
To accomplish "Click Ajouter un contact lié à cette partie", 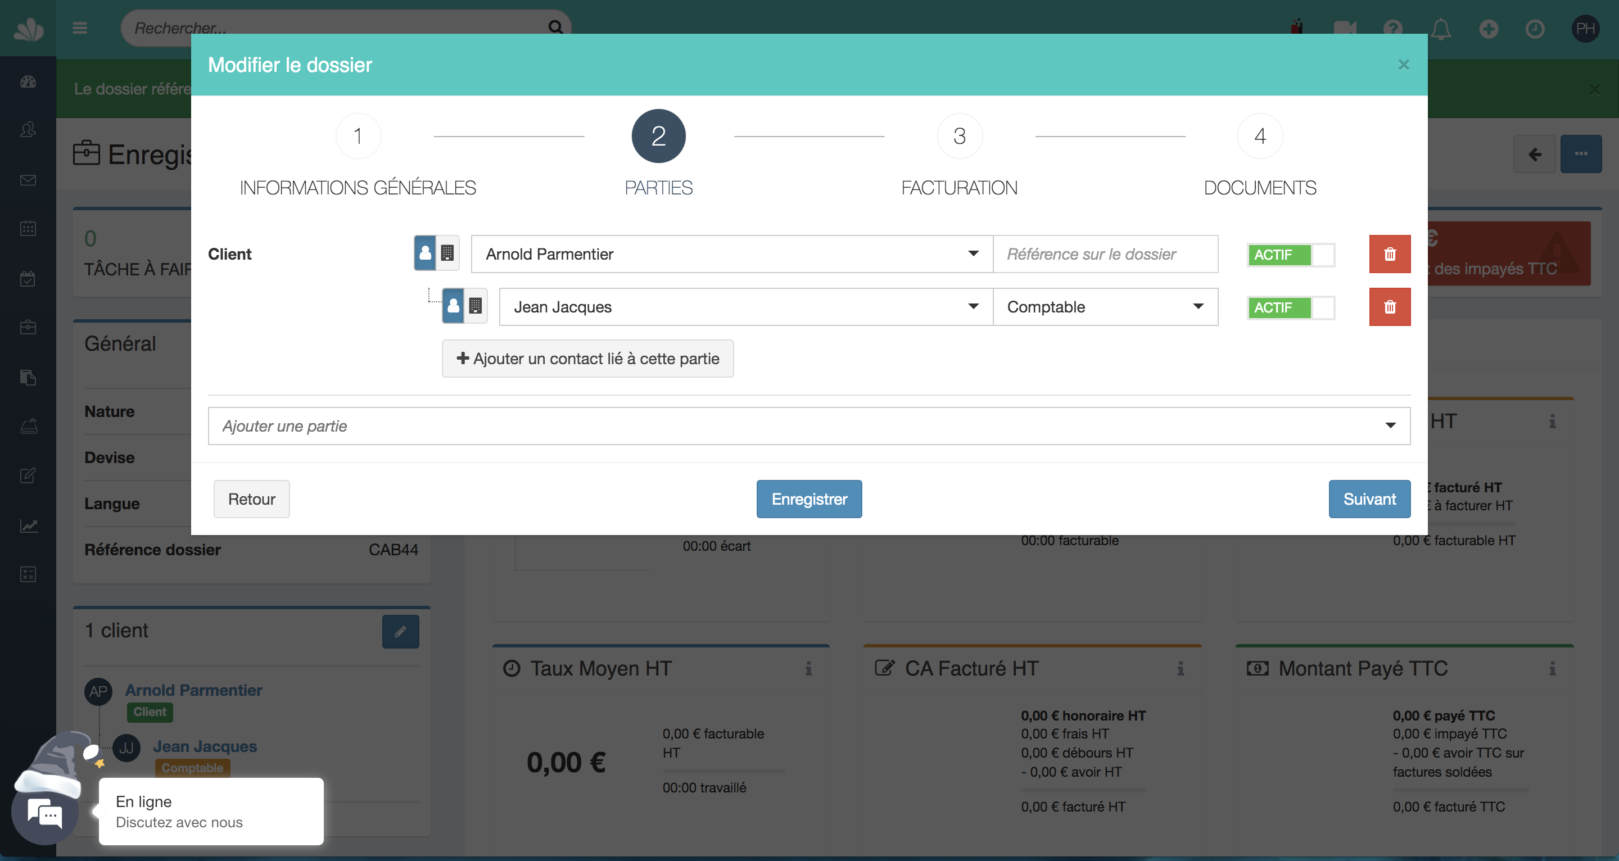I will [587, 358].
